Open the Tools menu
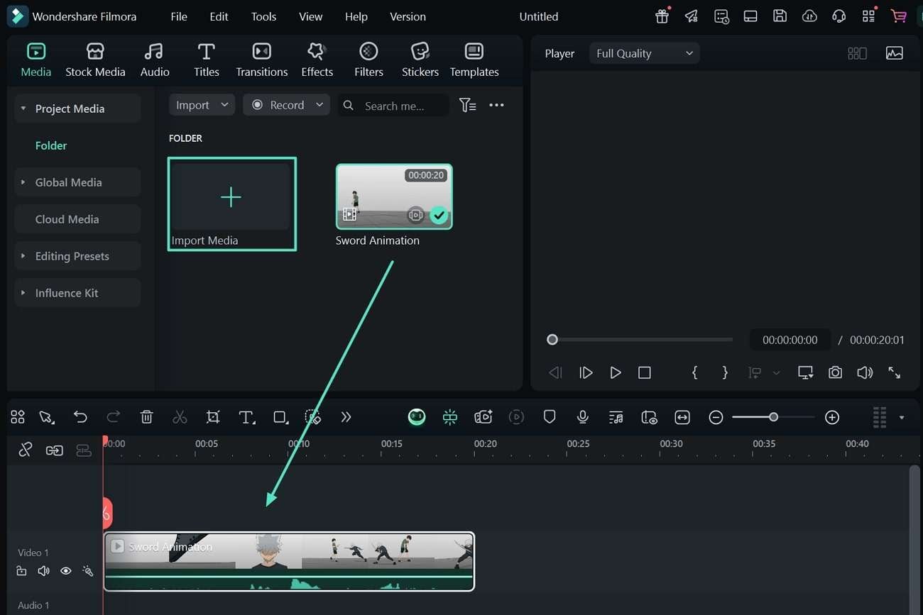The width and height of the screenshot is (923, 615). click(263, 16)
